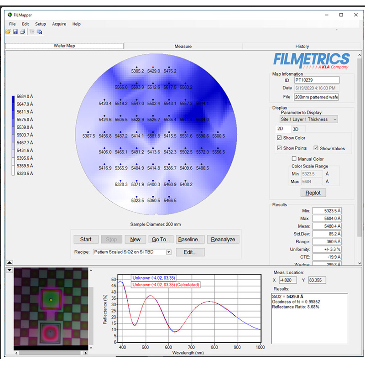The height and width of the screenshot is (365, 365).
Task: Click the FILMapper app icon in title bar
Action: click(x=10, y=15)
